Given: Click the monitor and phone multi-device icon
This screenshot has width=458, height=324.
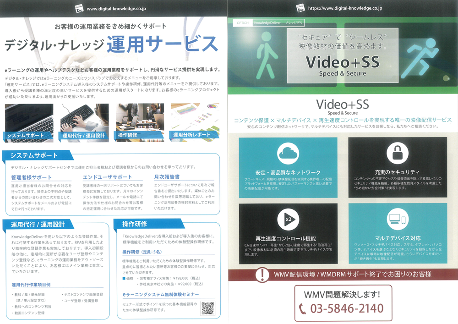Looking at the screenshot, I should point(398,219).
